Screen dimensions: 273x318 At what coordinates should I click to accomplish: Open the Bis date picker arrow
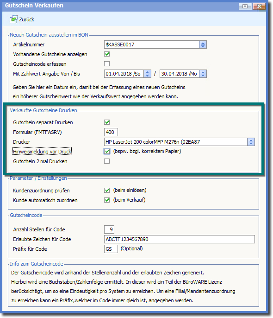point(203,74)
